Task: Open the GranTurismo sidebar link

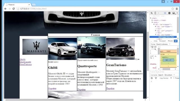Action: pos(26,64)
